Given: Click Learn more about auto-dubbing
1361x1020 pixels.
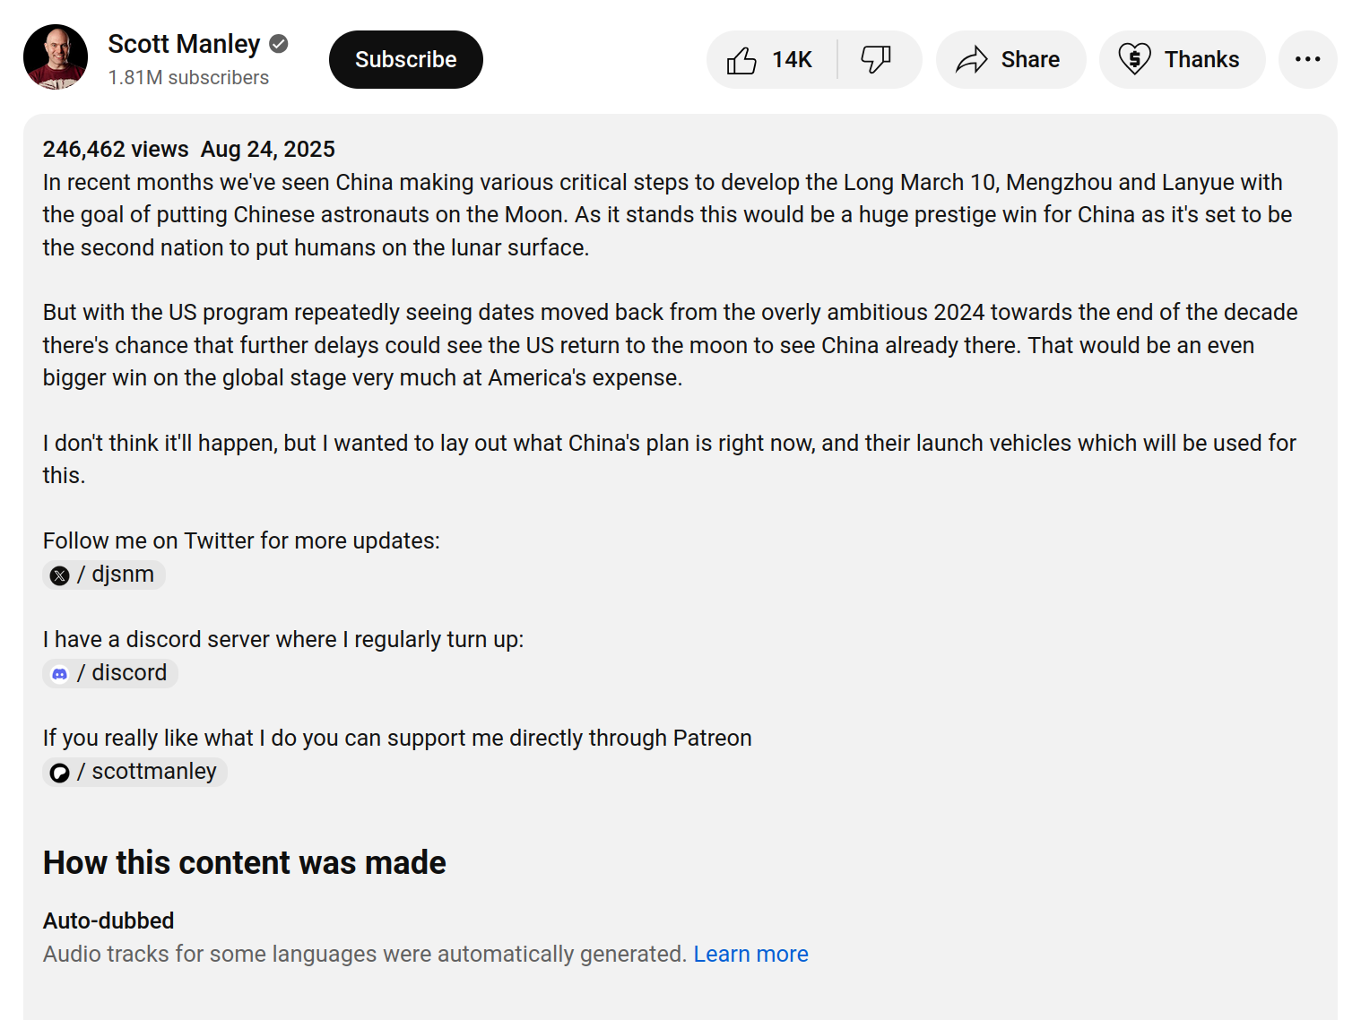Looking at the screenshot, I should (x=750, y=954).
